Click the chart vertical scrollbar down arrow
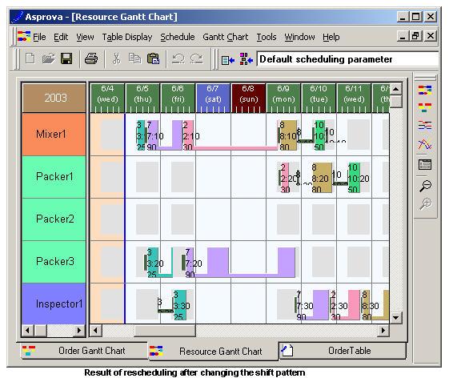The width and height of the screenshot is (449, 382). [396, 317]
